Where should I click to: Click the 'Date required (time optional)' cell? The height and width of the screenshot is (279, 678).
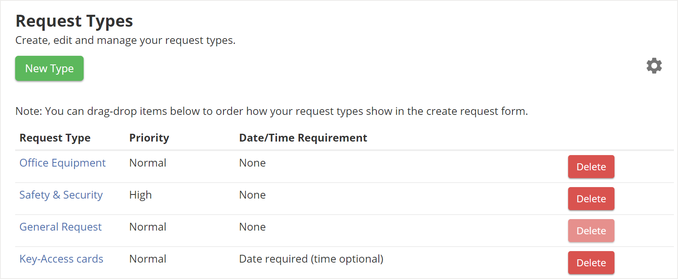tap(311, 259)
